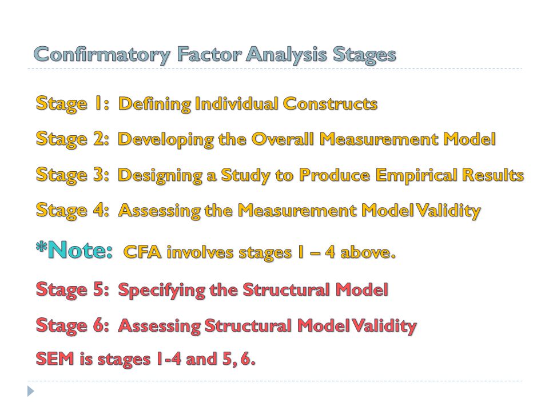Click the asterisk before Note
The width and height of the screenshot is (549, 411).
point(41,247)
